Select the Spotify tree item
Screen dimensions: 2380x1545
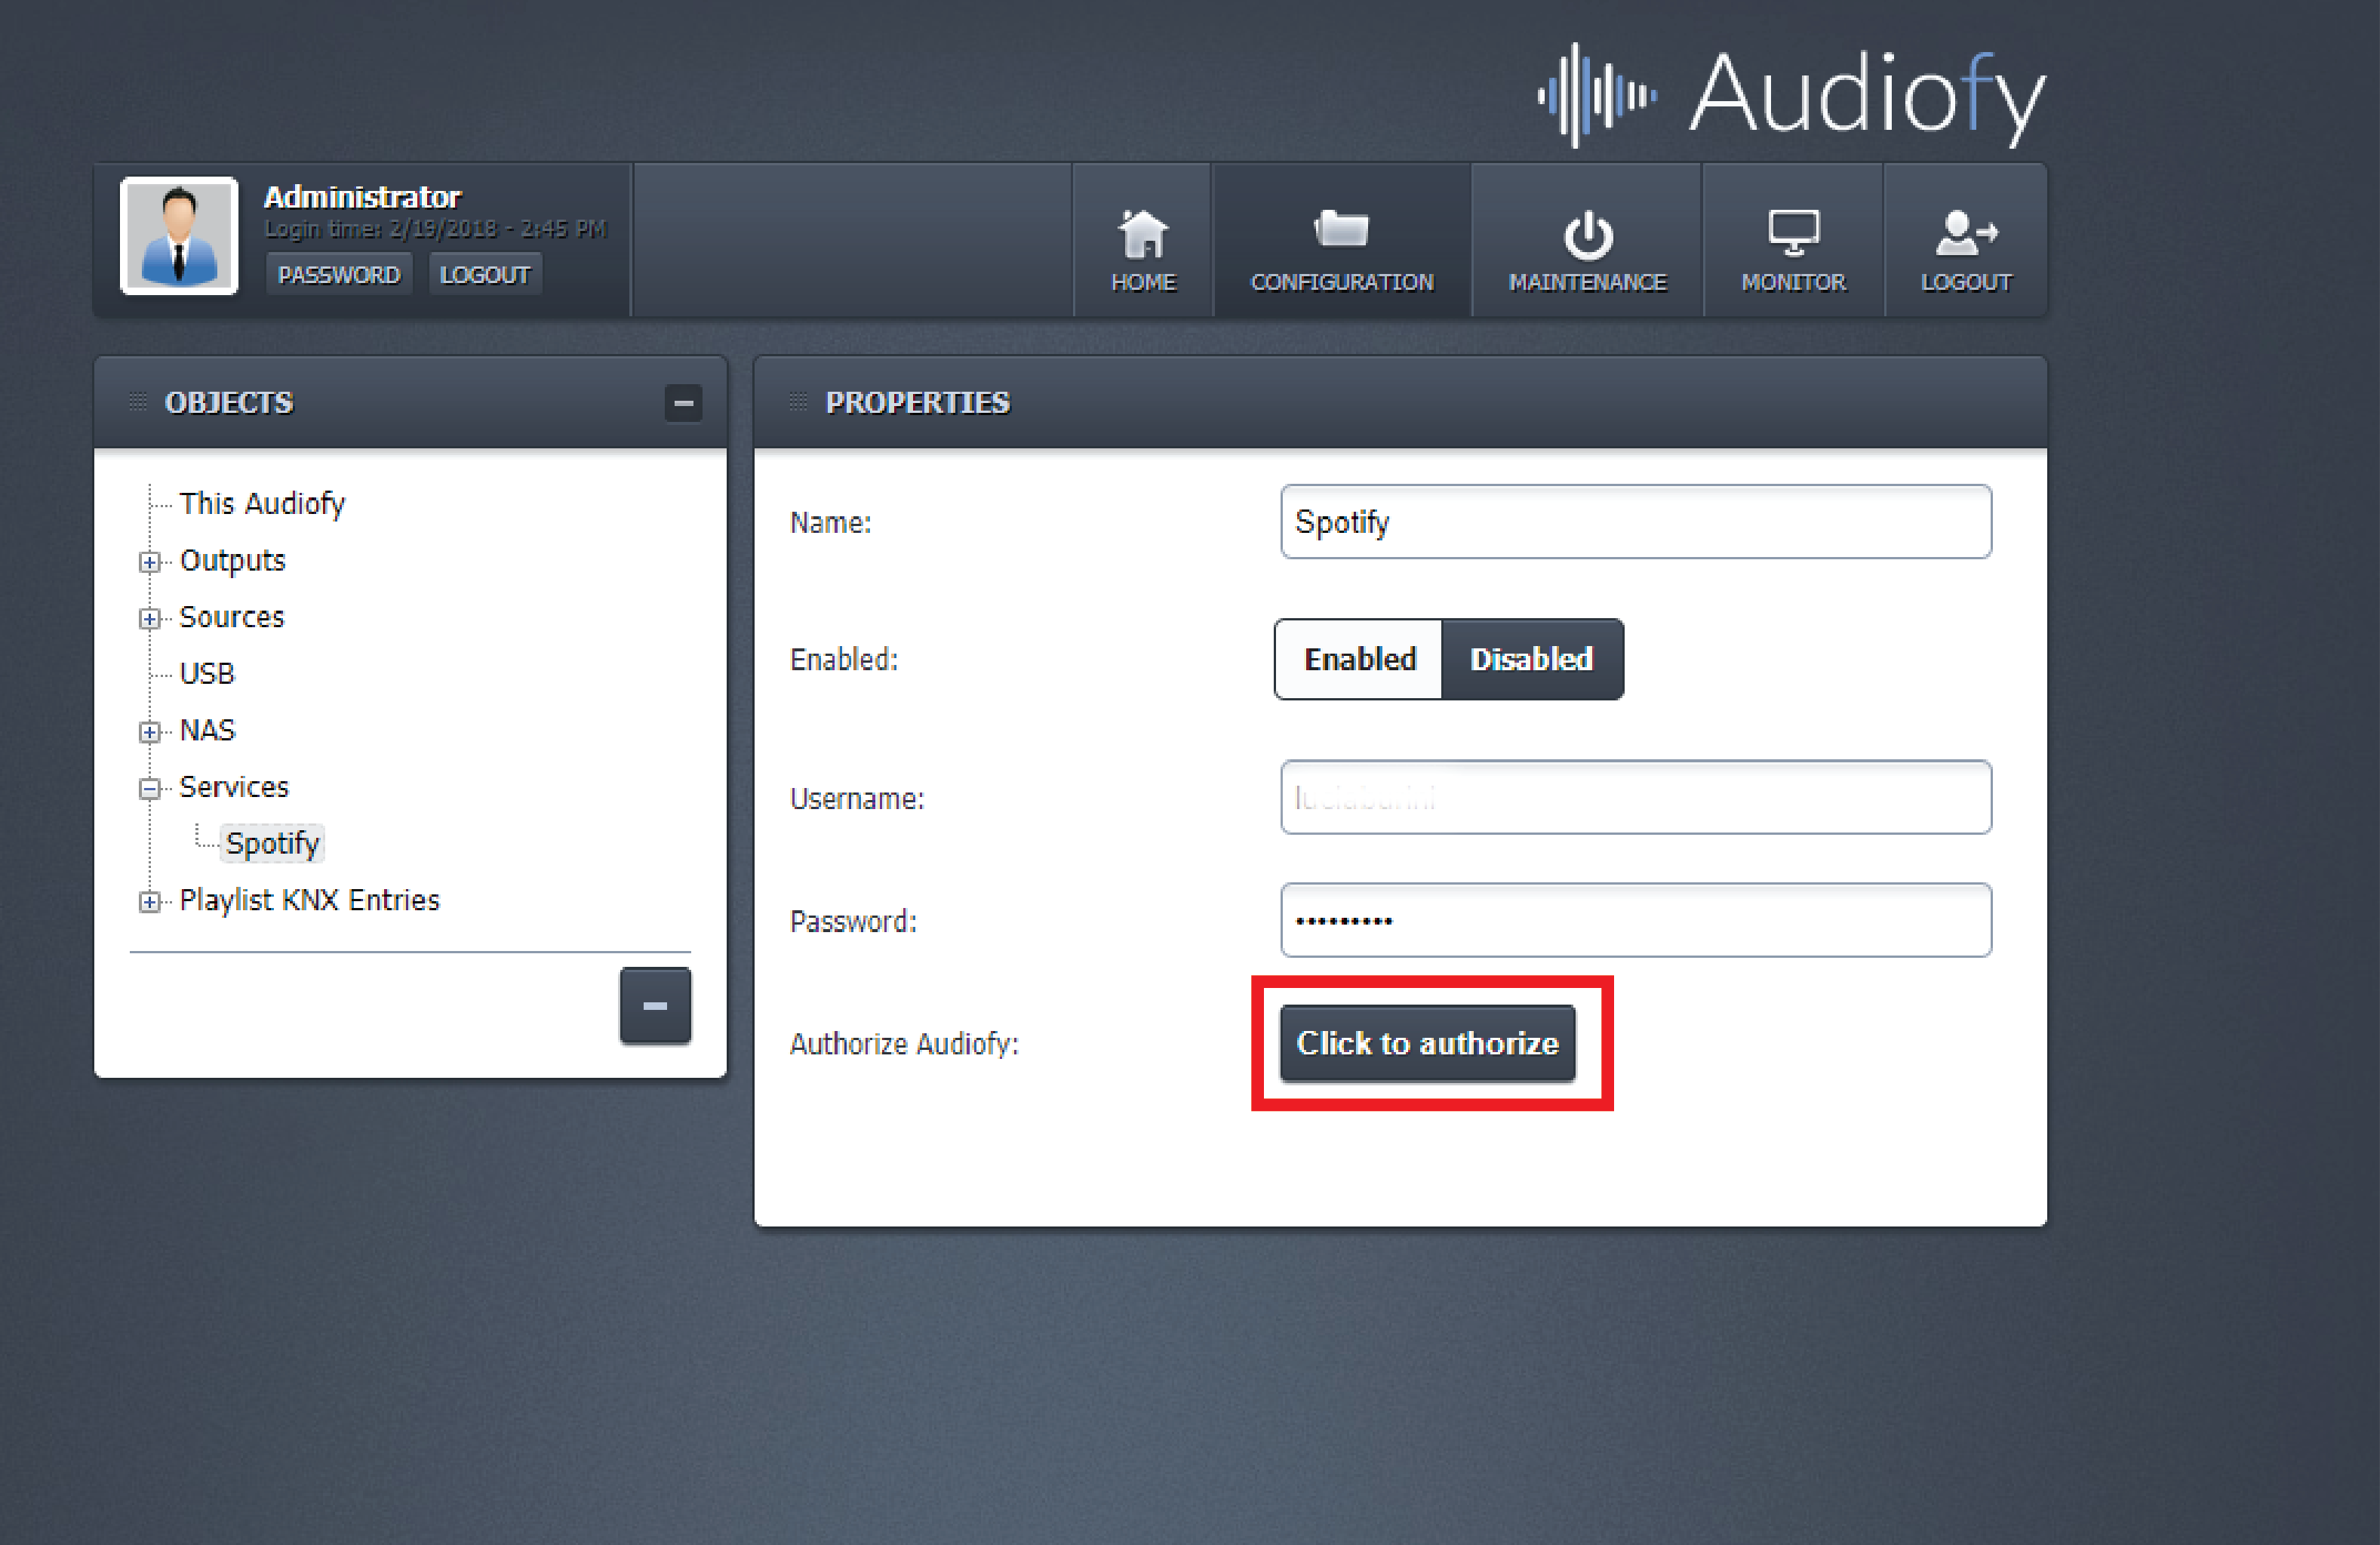tap(272, 844)
